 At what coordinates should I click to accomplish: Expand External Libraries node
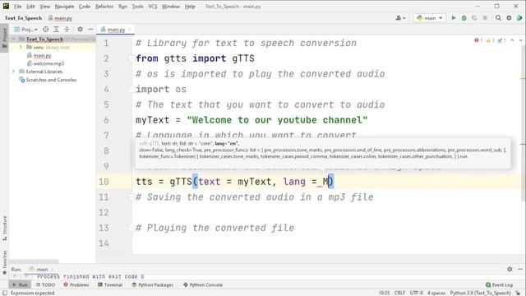[x=13, y=72]
